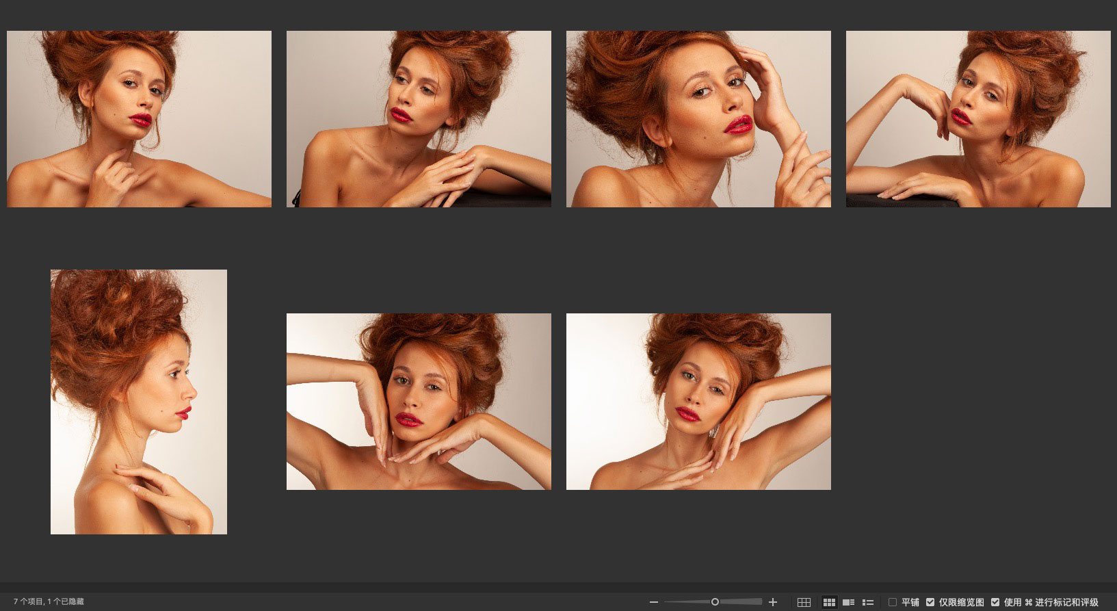The height and width of the screenshot is (611, 1117).
Task: Uncheck the 仅限缩览图 option
Action: pos(930,602)
